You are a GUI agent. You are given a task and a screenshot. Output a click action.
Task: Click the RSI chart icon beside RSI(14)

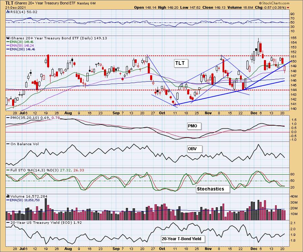[8, 12]
